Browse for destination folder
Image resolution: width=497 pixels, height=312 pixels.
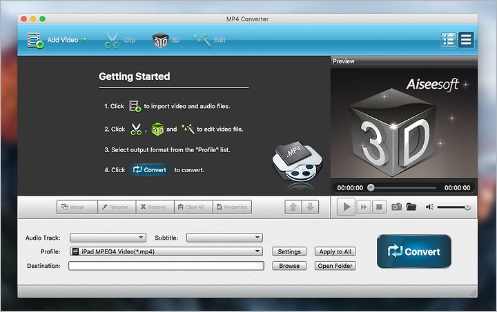tap(289, 266)
